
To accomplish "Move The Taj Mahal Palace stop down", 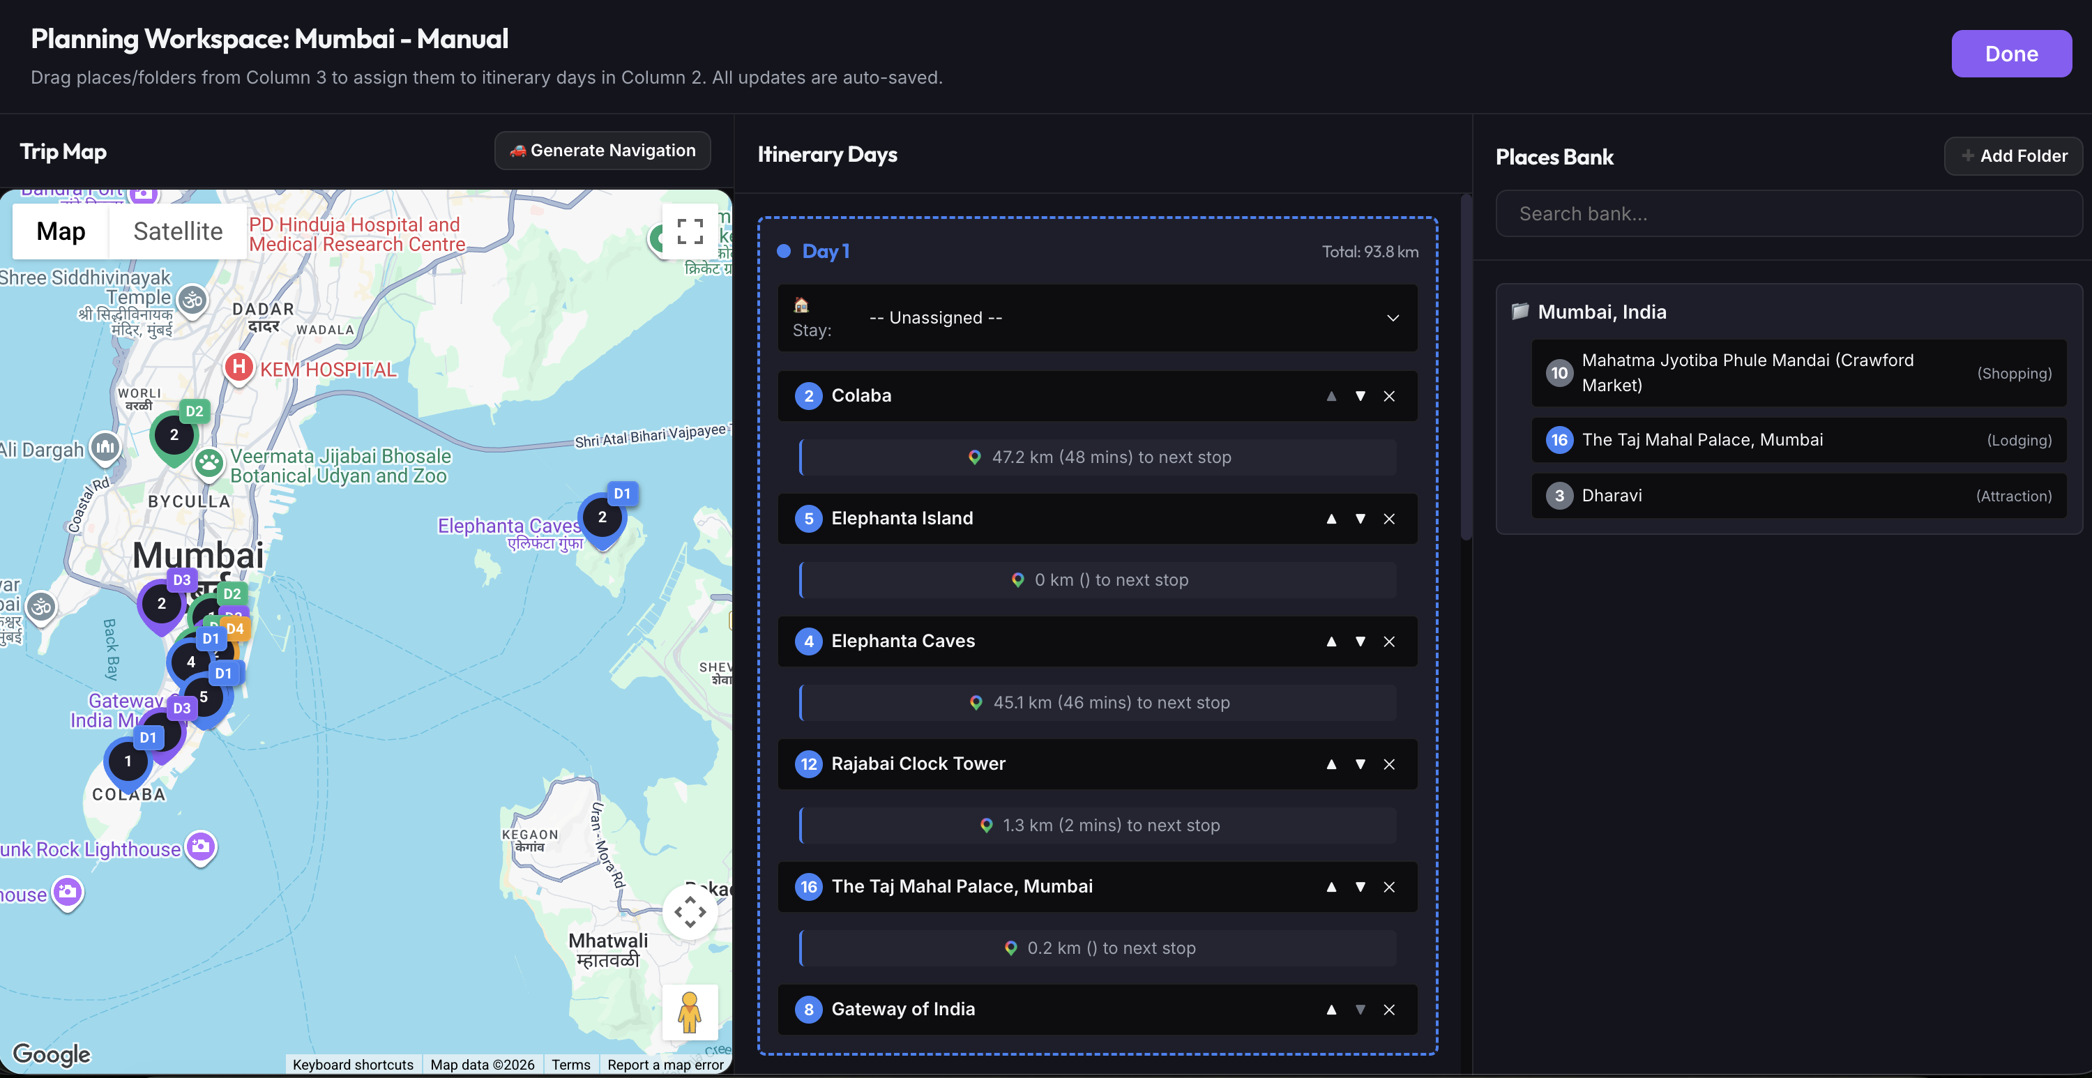I will [x=1360, y=886].
